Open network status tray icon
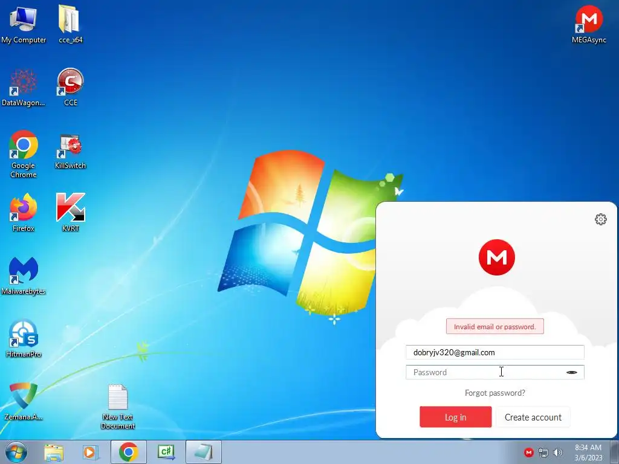This screenshot has width=619, height=464. [543, 453]
